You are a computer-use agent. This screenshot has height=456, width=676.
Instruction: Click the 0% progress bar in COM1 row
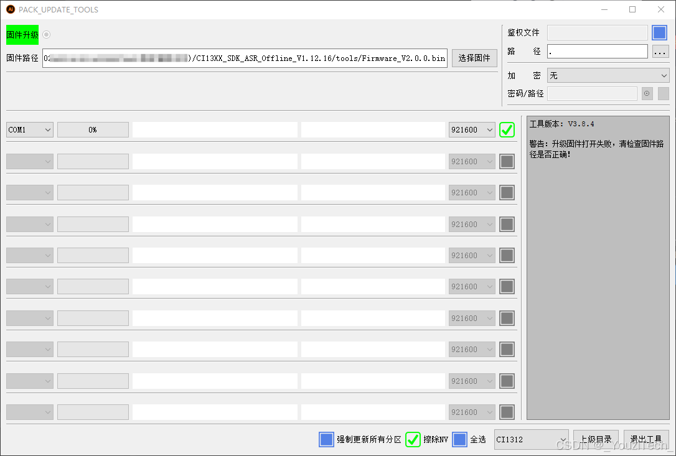[93, 130]
